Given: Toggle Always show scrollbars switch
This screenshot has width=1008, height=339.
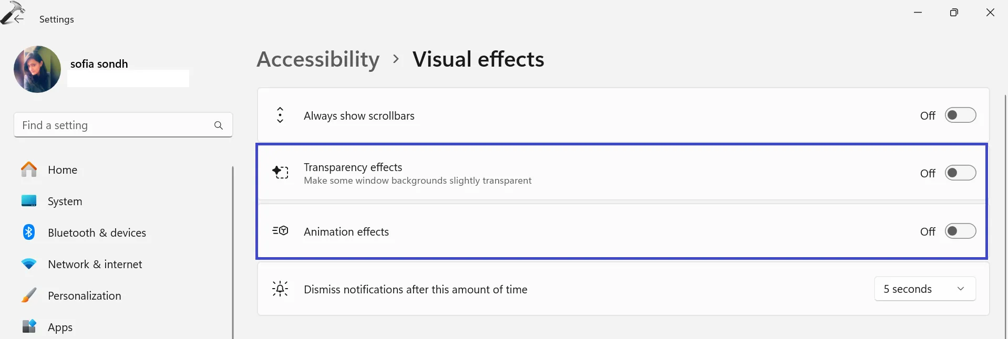Looking at the screenshot, I should [x=960, y=115].
